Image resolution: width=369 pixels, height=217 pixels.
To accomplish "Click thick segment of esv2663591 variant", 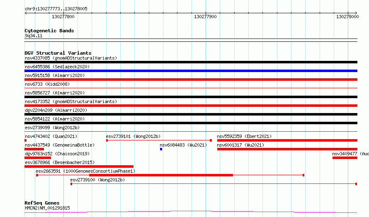I will pos(161,175).
